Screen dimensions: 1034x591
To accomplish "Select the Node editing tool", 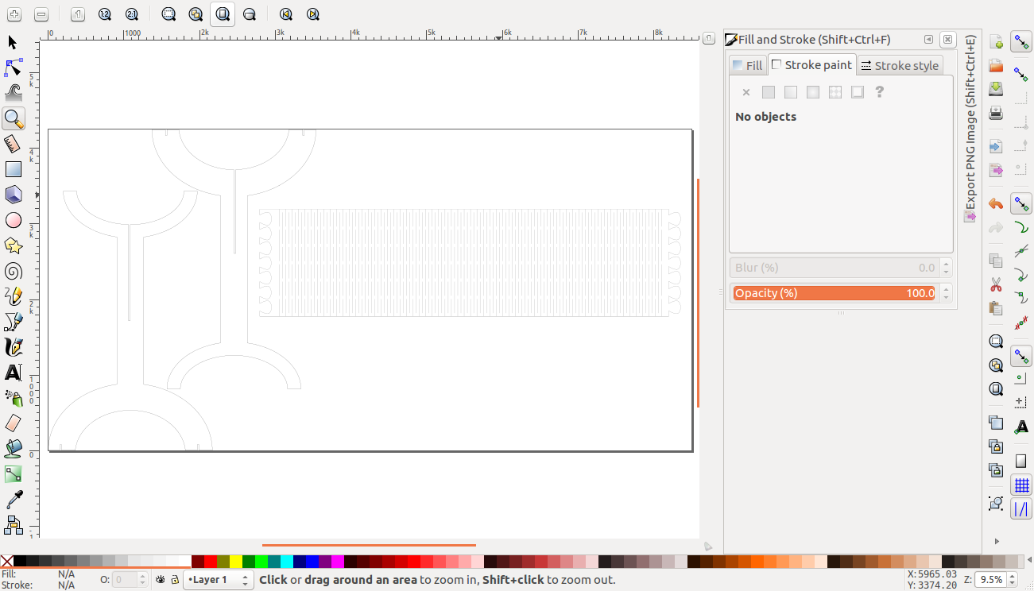I will [13, 68].
